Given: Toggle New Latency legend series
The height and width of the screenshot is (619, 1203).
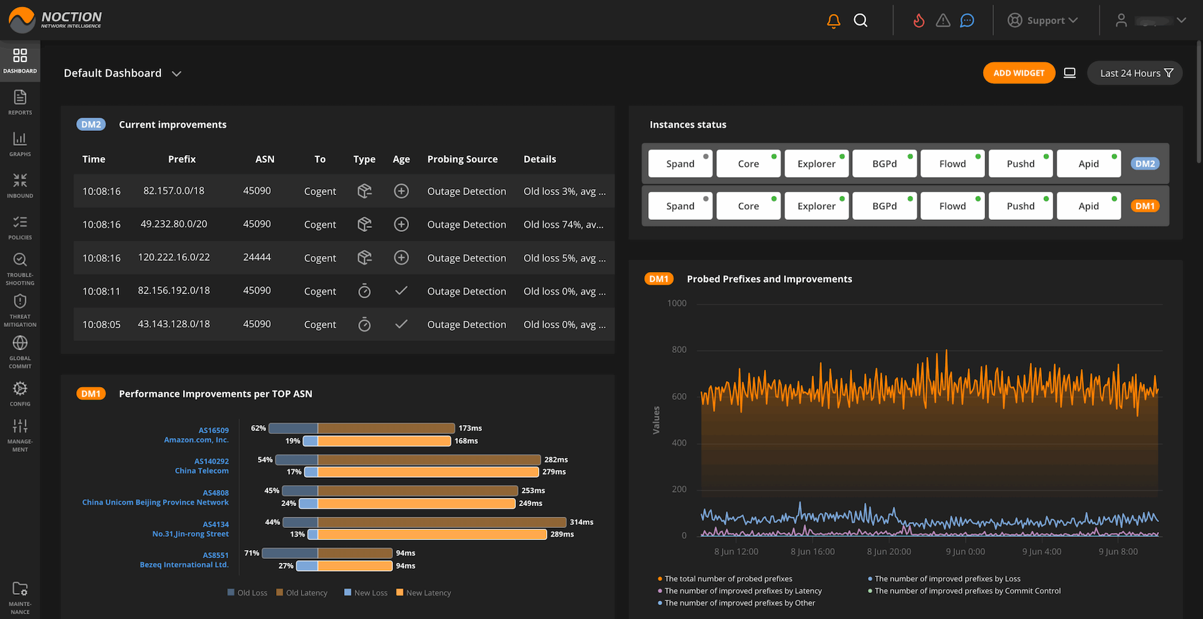Looking at the screenshot, I should point(424,593).
